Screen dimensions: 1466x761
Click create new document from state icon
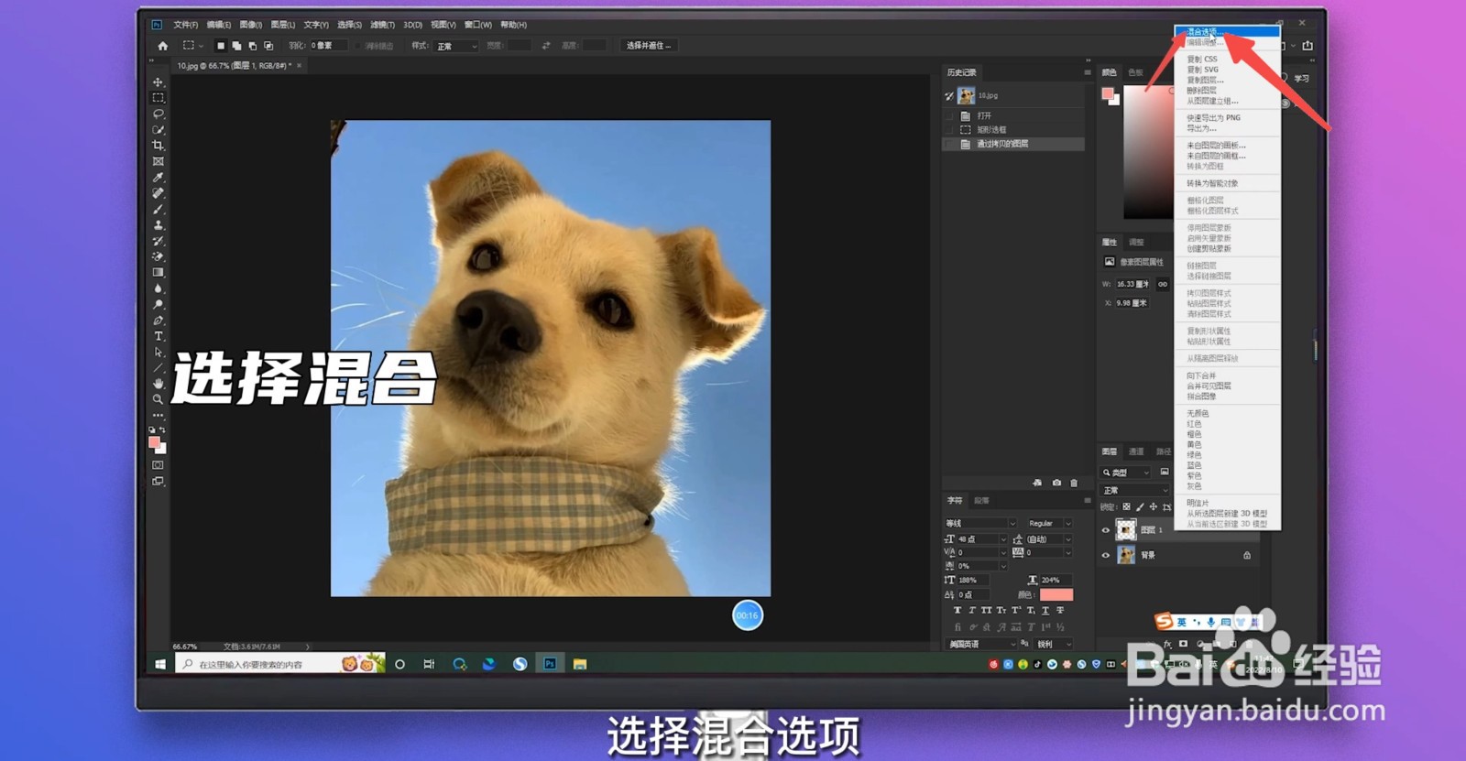pos(1037,483)
